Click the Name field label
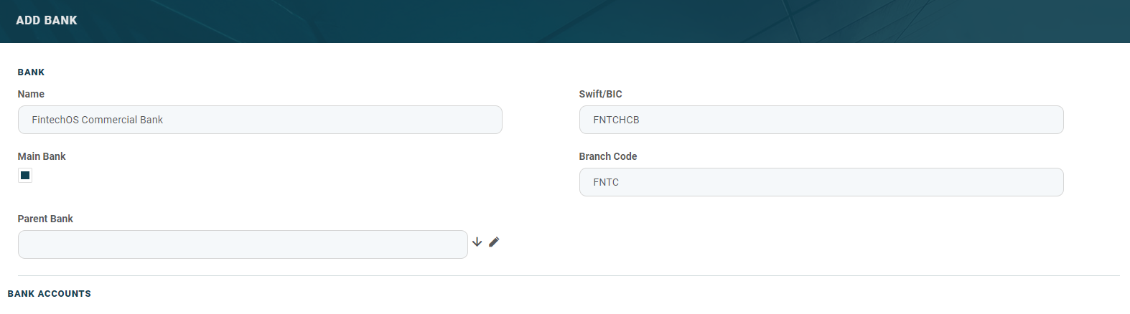Viewport: 1130px width, 314px height. 31,94
